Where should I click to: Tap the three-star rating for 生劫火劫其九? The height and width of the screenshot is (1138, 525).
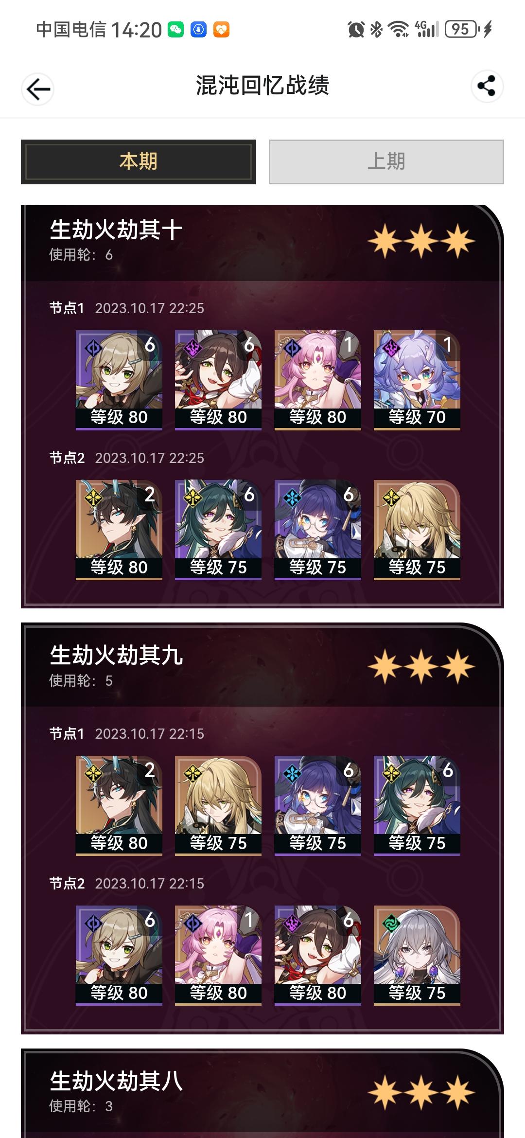421,667
